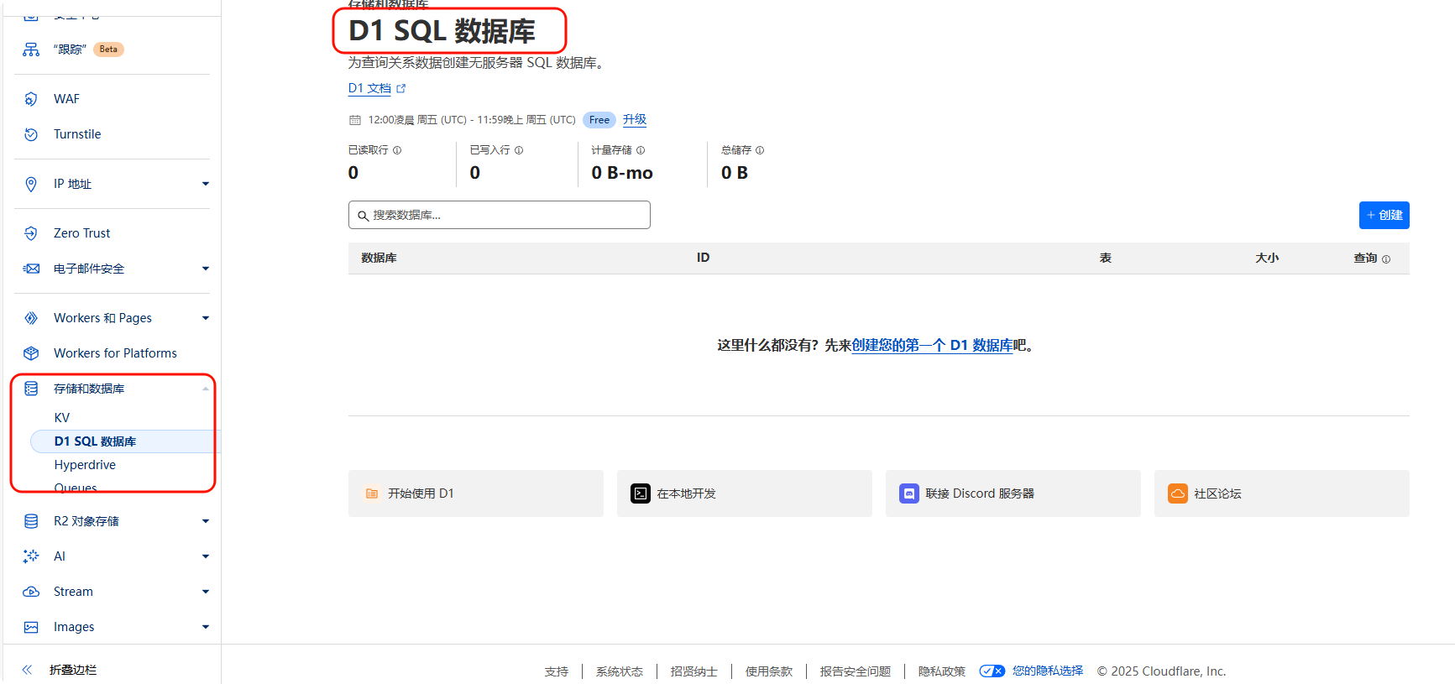Click the 折叠边栏 label
The width and height of the screenshot is (1455, 684).
click(x=73, y=670)
